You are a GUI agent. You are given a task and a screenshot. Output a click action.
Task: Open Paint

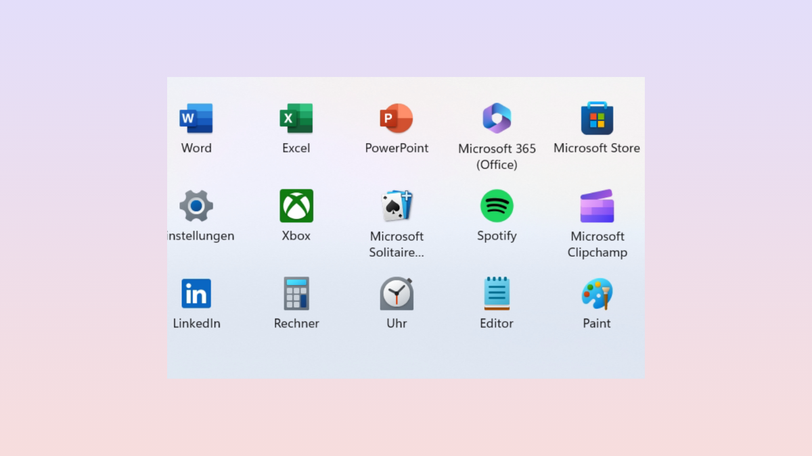(597, 292)
